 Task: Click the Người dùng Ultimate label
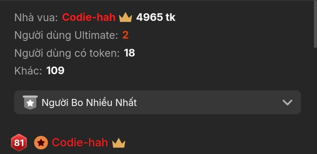click(66, 35)
